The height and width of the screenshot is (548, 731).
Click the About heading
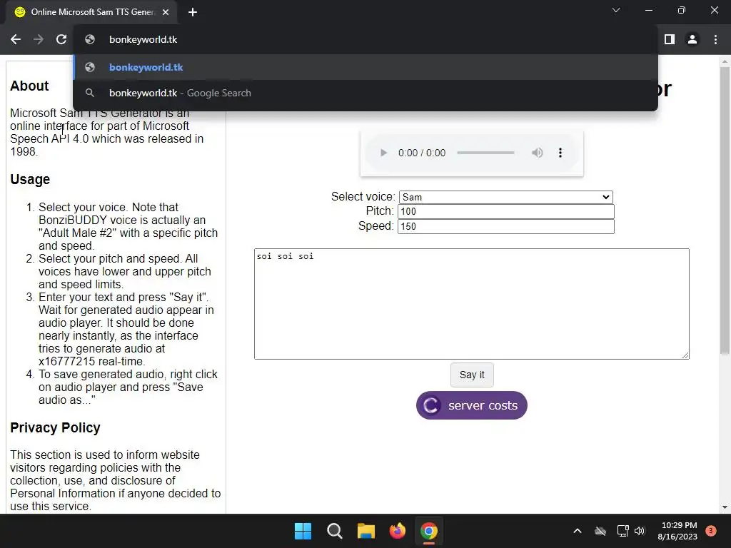(29, 86)
